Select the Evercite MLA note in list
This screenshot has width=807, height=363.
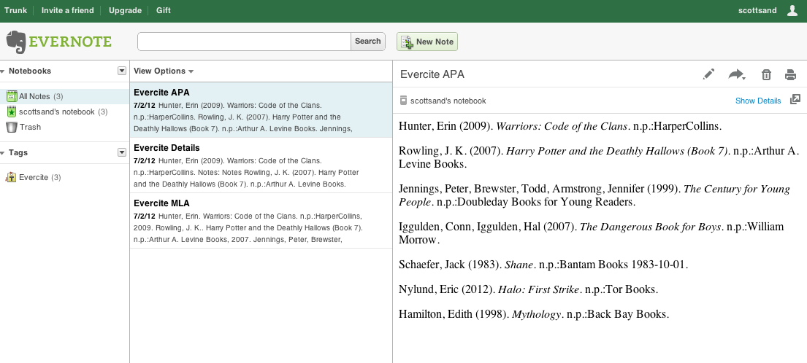261,221
